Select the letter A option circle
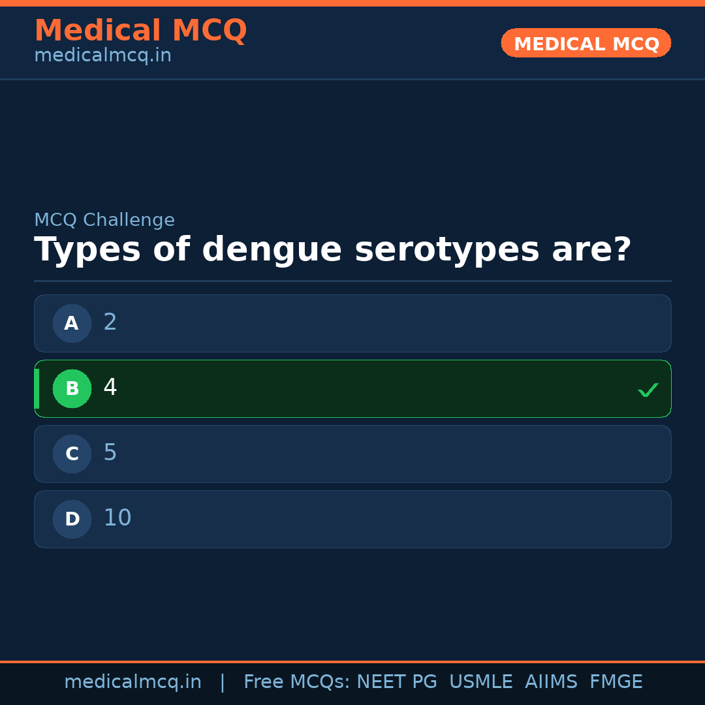 [x=72, y=323]
